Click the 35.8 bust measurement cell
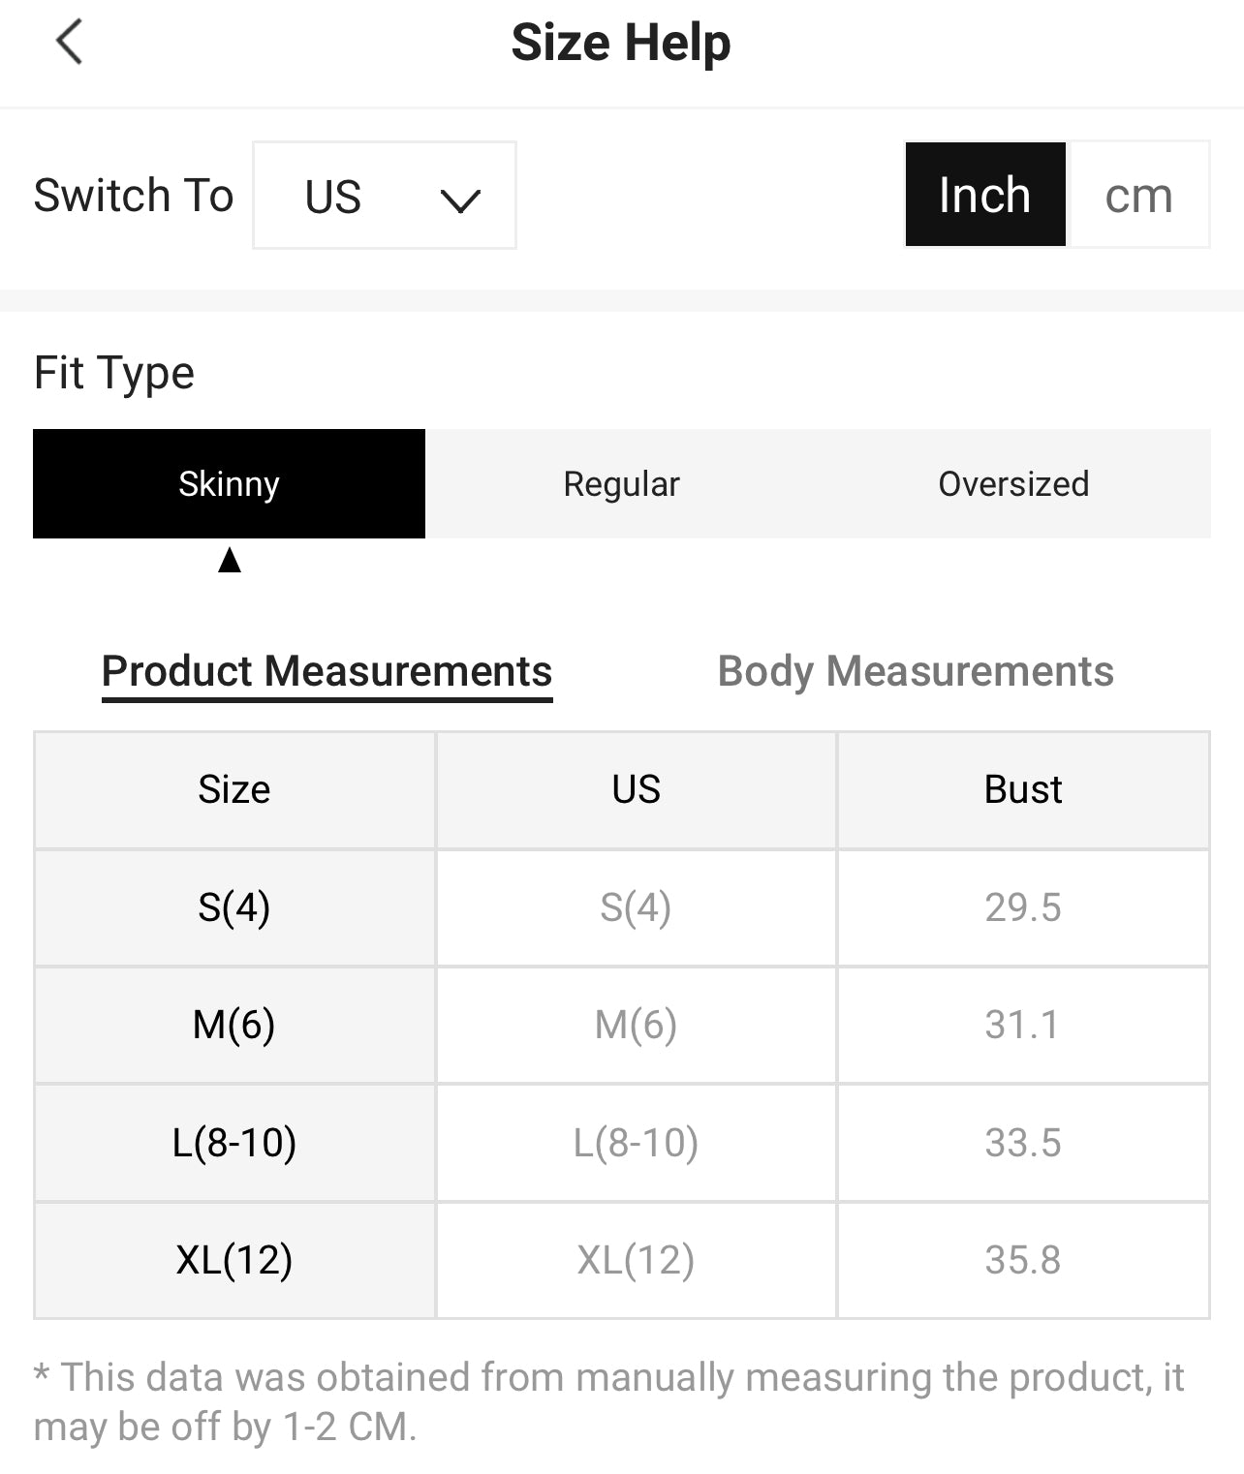1244x1474 pixels. tap(1023, 1260)
